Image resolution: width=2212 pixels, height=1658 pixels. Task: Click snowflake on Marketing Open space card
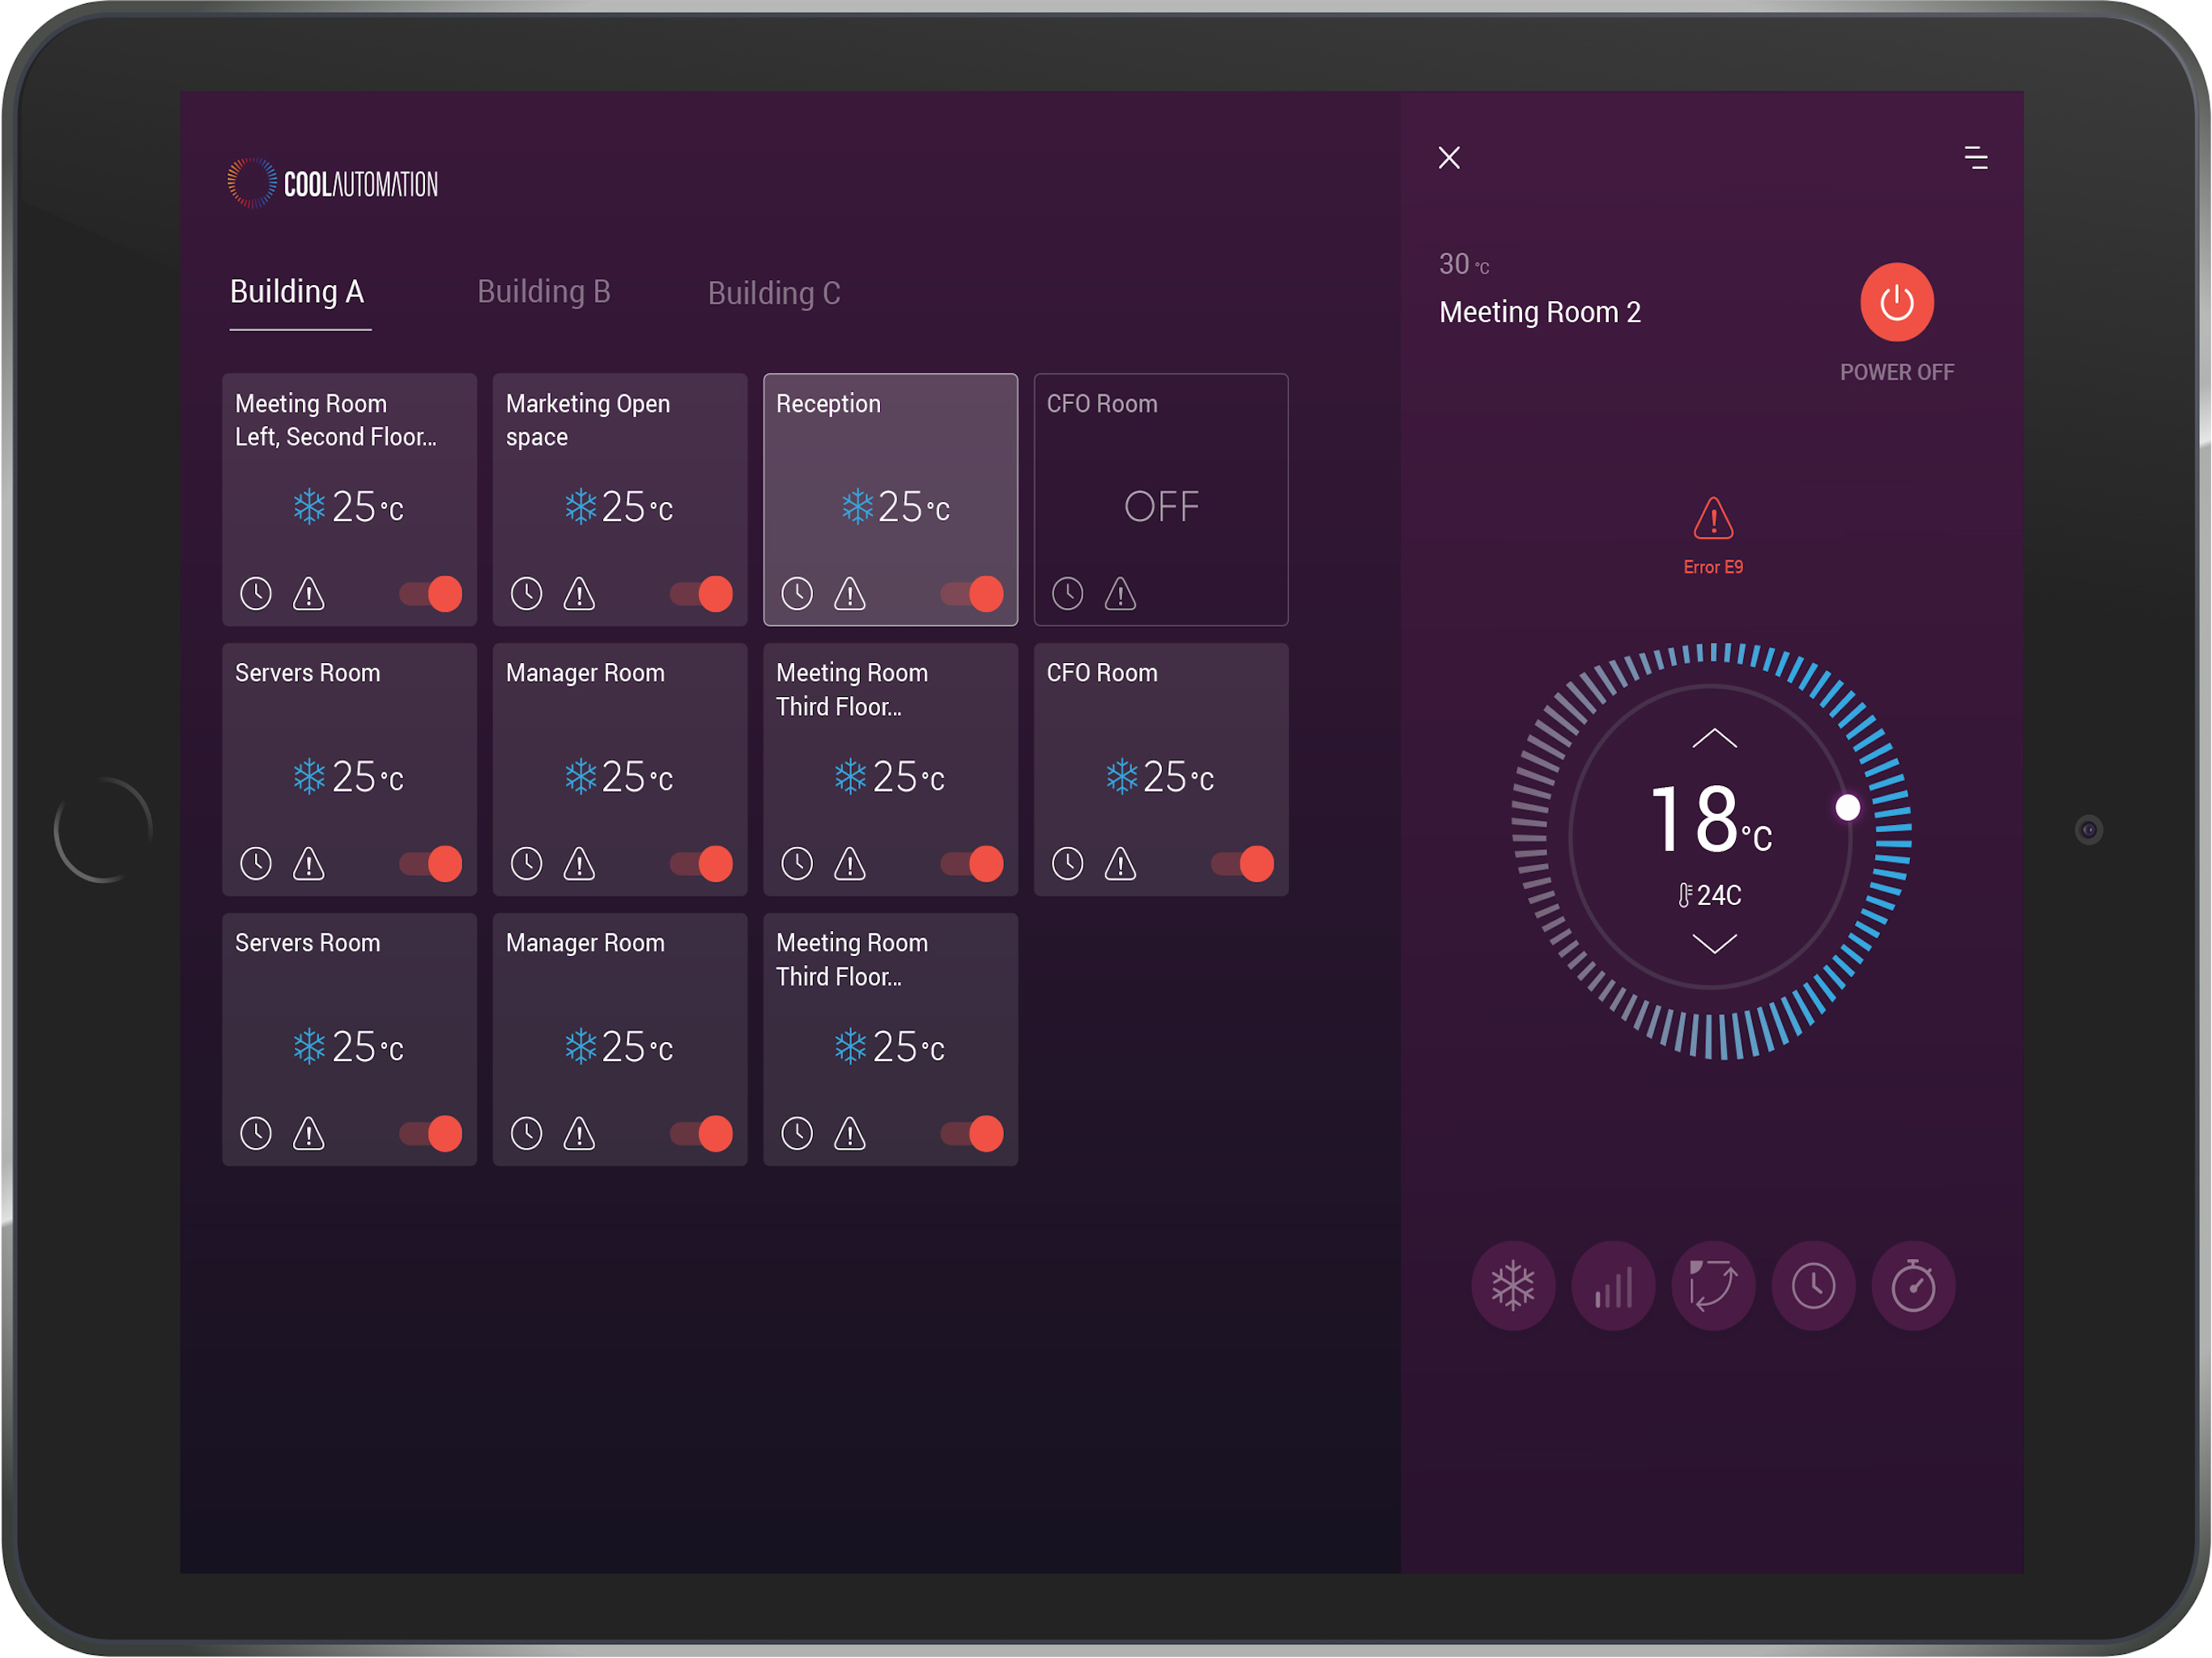point(580,507)
